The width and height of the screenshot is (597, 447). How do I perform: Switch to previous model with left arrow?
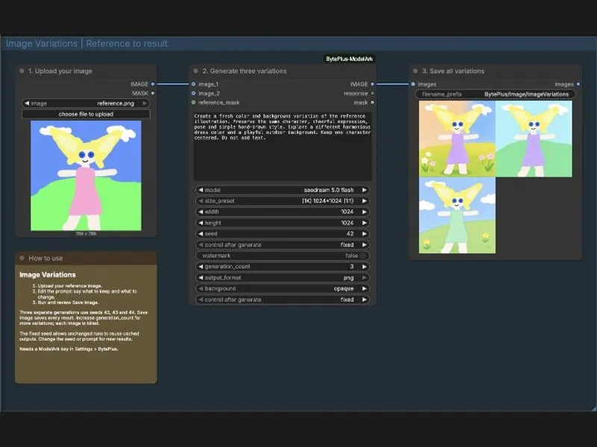[x=201, y=190]
